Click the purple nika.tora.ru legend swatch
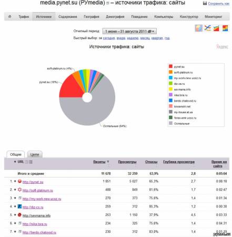The height and width of the screenshot is (237, 232). point(170,95)
